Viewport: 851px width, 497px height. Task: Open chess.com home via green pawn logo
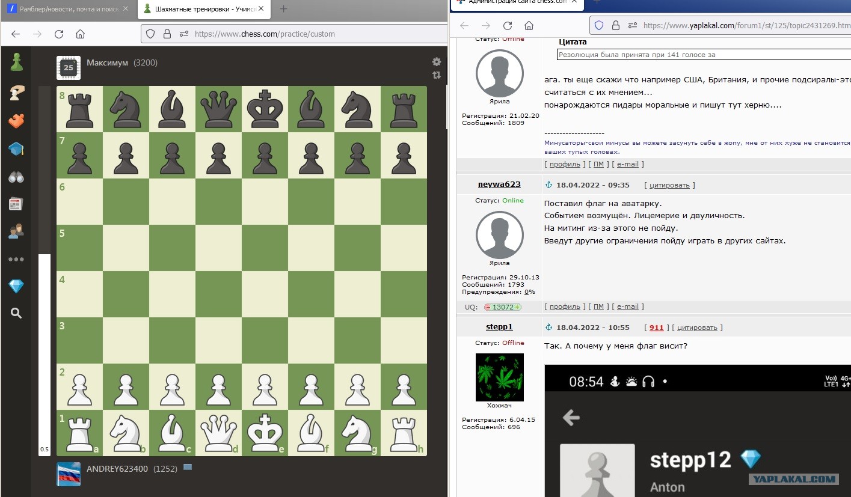pyautogui.click(x=16, y=62)
